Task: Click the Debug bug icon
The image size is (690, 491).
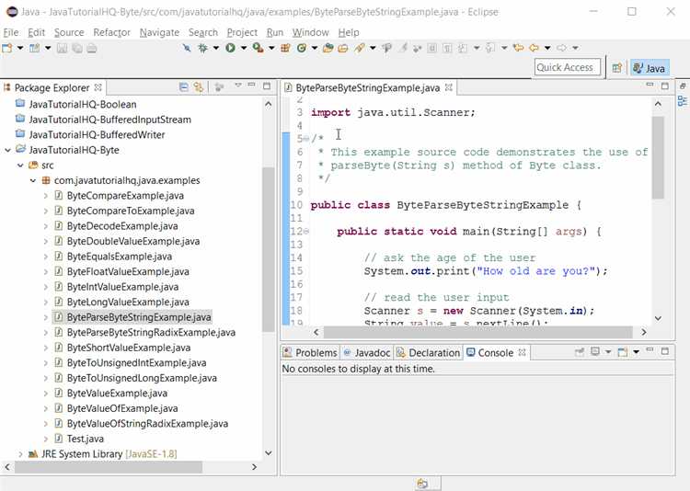Action: (x=203, y=48)
